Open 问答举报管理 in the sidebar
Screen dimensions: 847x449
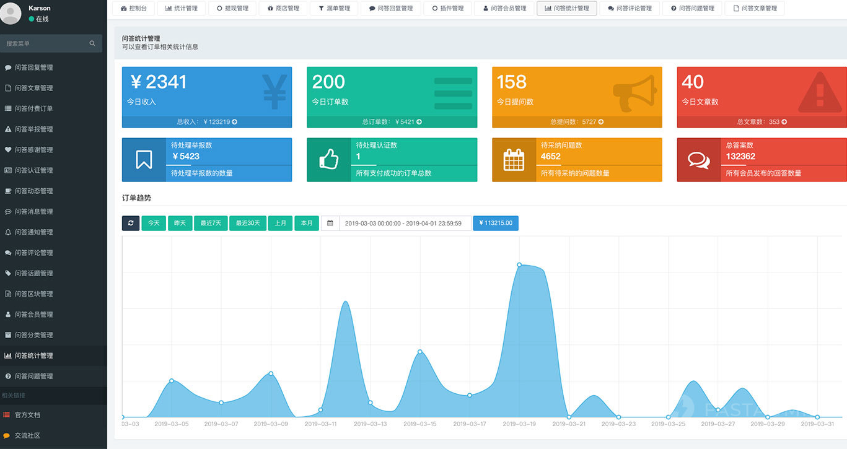(x=33, y=129)
